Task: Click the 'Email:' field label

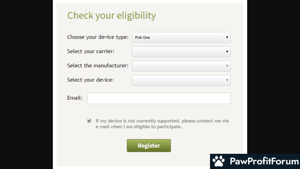Action: tap(75, 98)
